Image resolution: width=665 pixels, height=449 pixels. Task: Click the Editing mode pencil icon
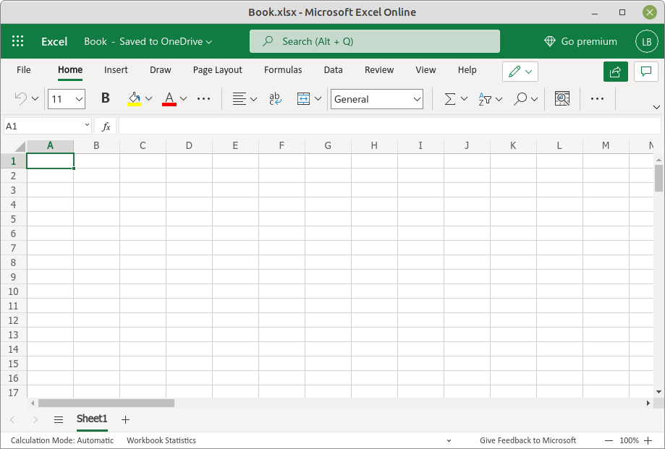click(514, 72)
